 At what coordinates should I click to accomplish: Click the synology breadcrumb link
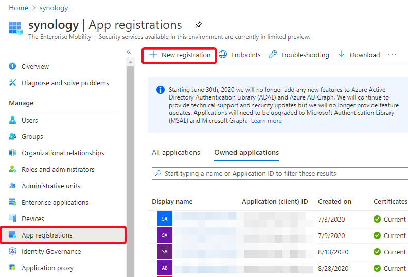pos(54,8)
